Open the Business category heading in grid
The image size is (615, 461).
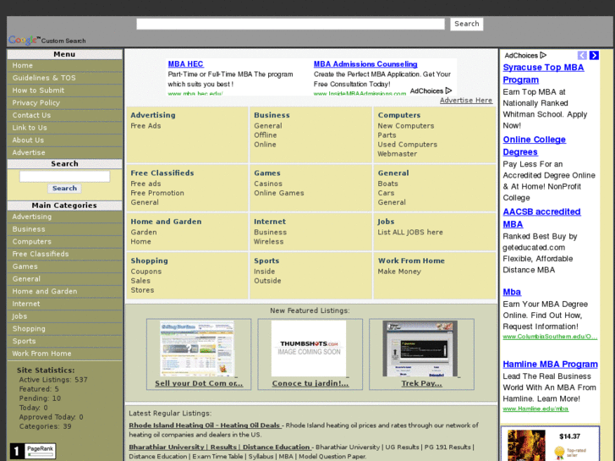tap(272, 115)
